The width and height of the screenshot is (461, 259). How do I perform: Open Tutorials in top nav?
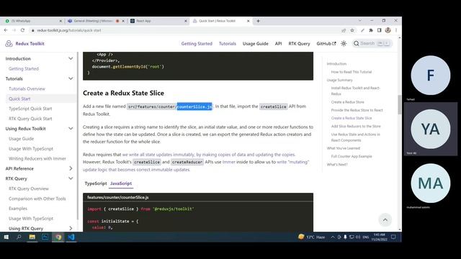pyautogui.click(x=228, y=43)
